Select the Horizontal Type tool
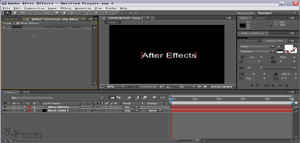This screenshot has width=300, height=143. (72, 13)
